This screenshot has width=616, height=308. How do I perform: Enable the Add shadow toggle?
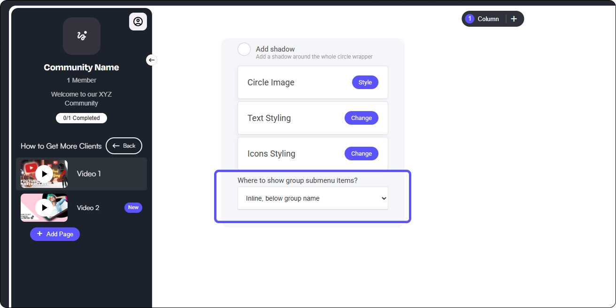coord(244,49)
